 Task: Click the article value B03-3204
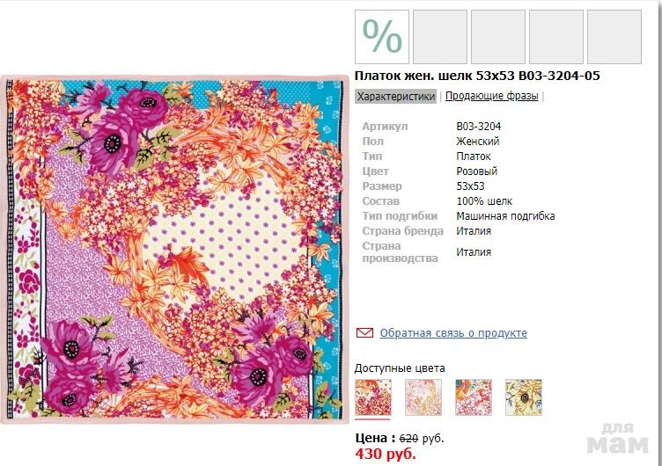coord(478,127)
